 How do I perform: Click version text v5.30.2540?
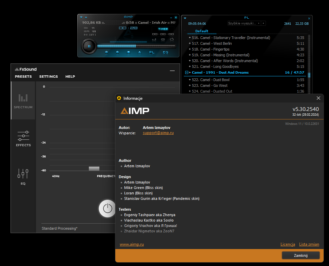306,109
